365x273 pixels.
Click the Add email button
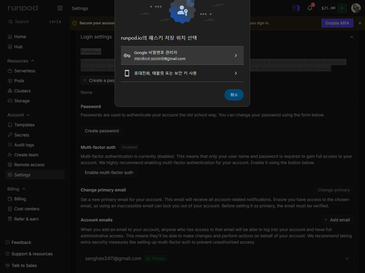pyautogui.click(x=338, y=220)
